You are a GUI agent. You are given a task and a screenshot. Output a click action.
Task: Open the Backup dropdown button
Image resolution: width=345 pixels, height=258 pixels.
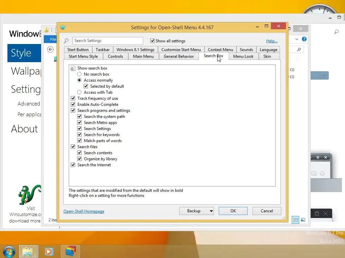(x=196, y=211)
